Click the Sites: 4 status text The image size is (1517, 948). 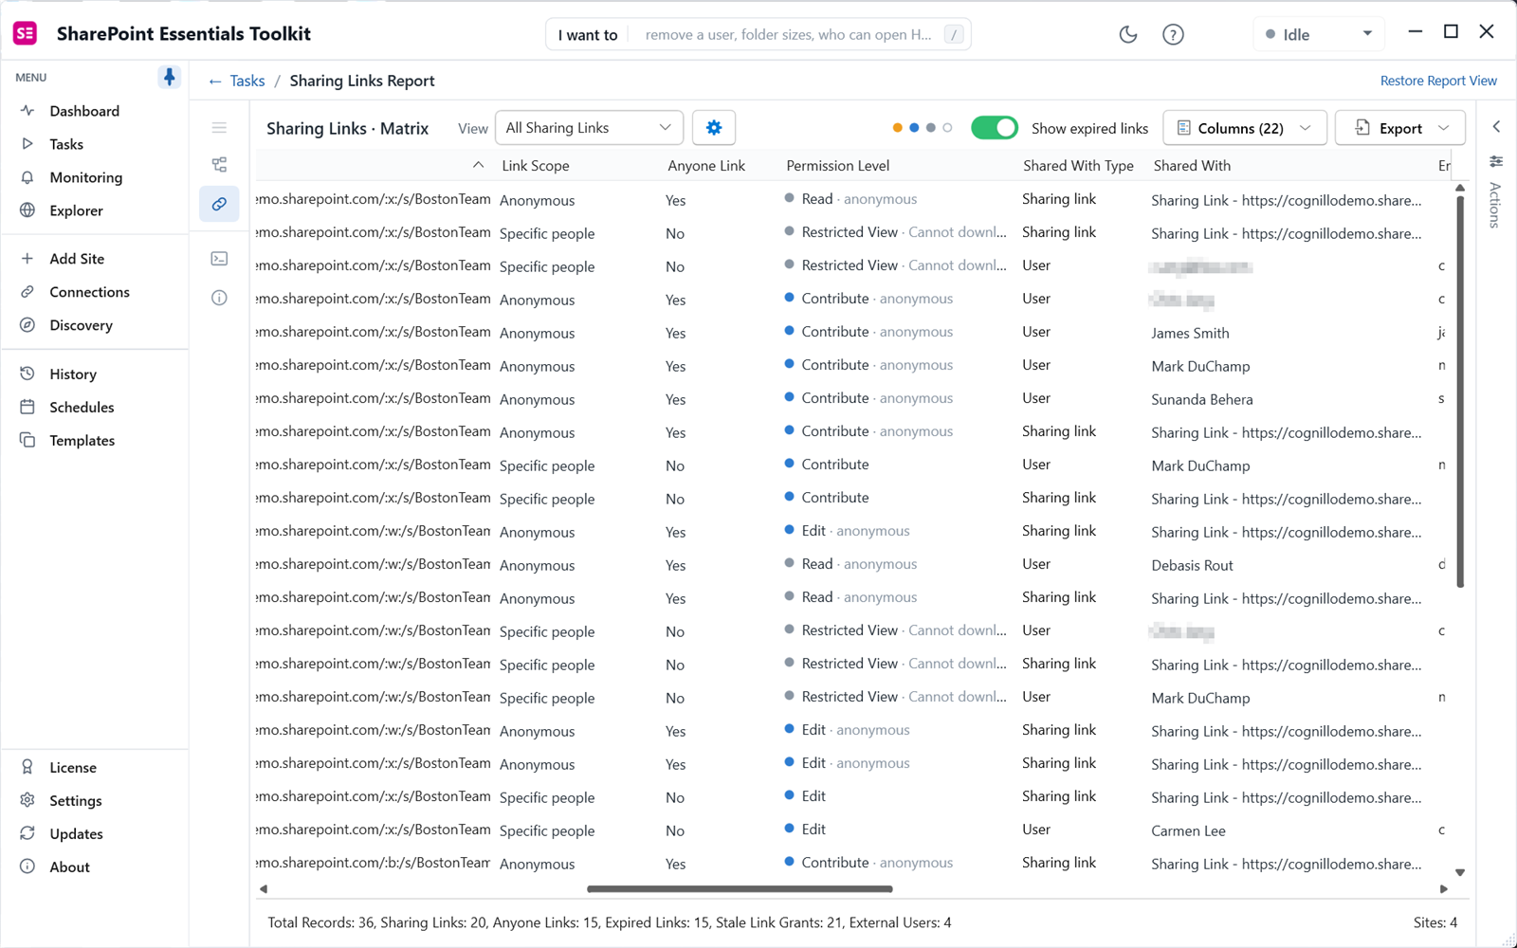(1435, 922)
